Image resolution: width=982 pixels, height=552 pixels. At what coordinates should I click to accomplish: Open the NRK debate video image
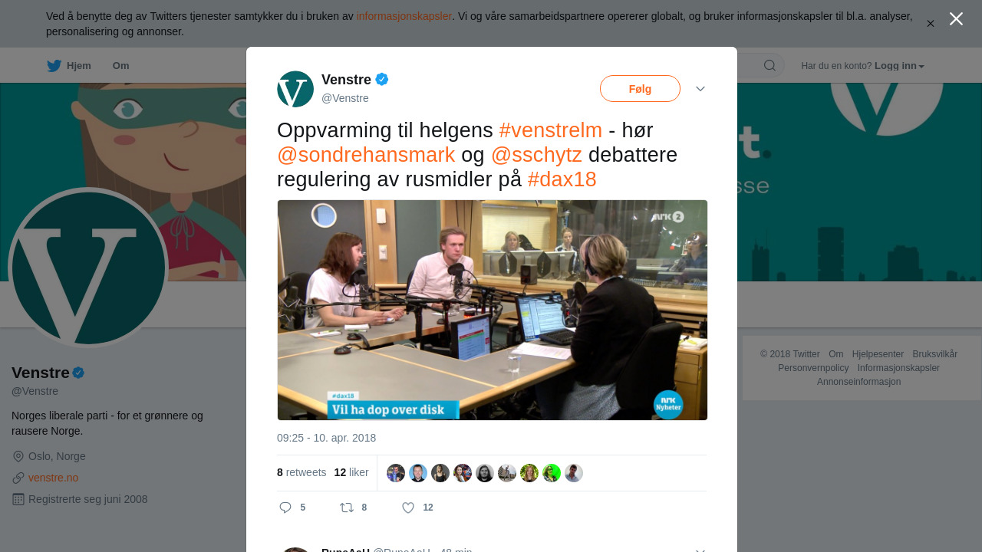[x=493, y=310]
